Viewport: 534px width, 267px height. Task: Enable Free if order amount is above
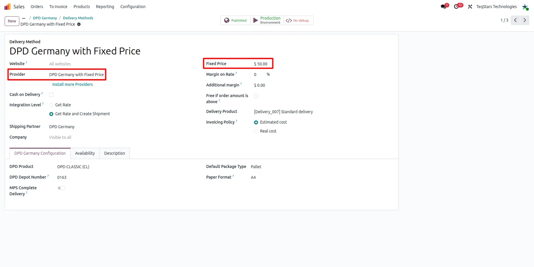[x=256, y=96]
